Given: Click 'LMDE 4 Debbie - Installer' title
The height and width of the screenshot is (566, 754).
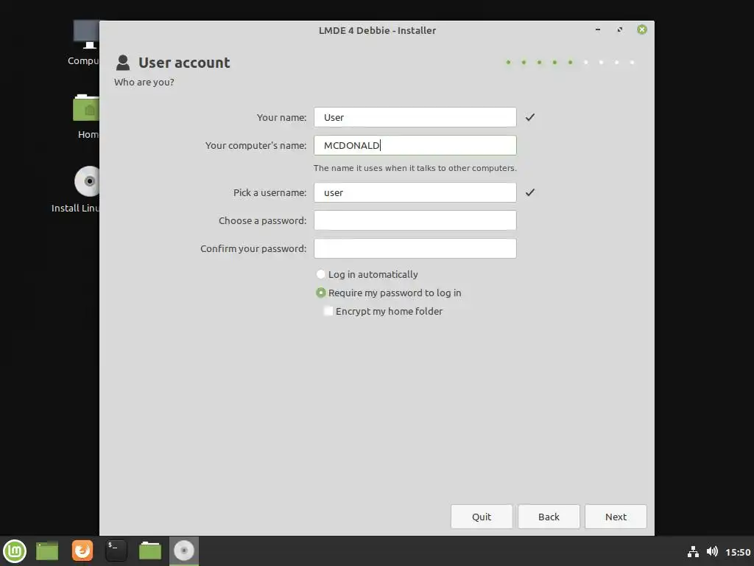Looking at the screenshot, I should tap(377, 30).
